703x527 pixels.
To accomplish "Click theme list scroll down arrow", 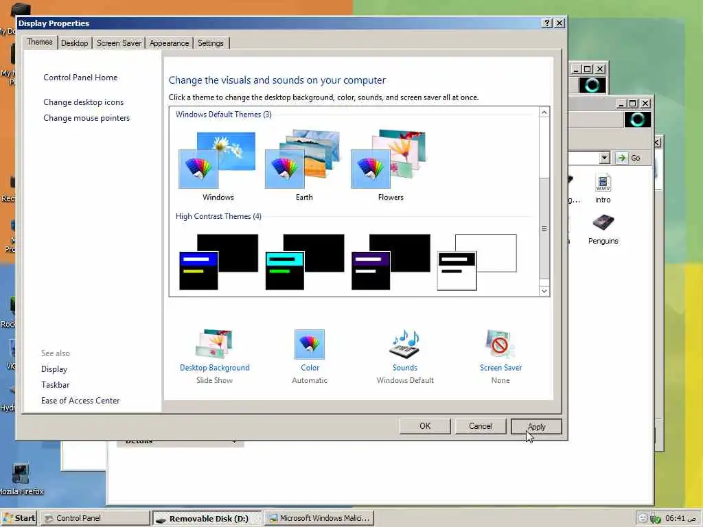I will point(544,291).
